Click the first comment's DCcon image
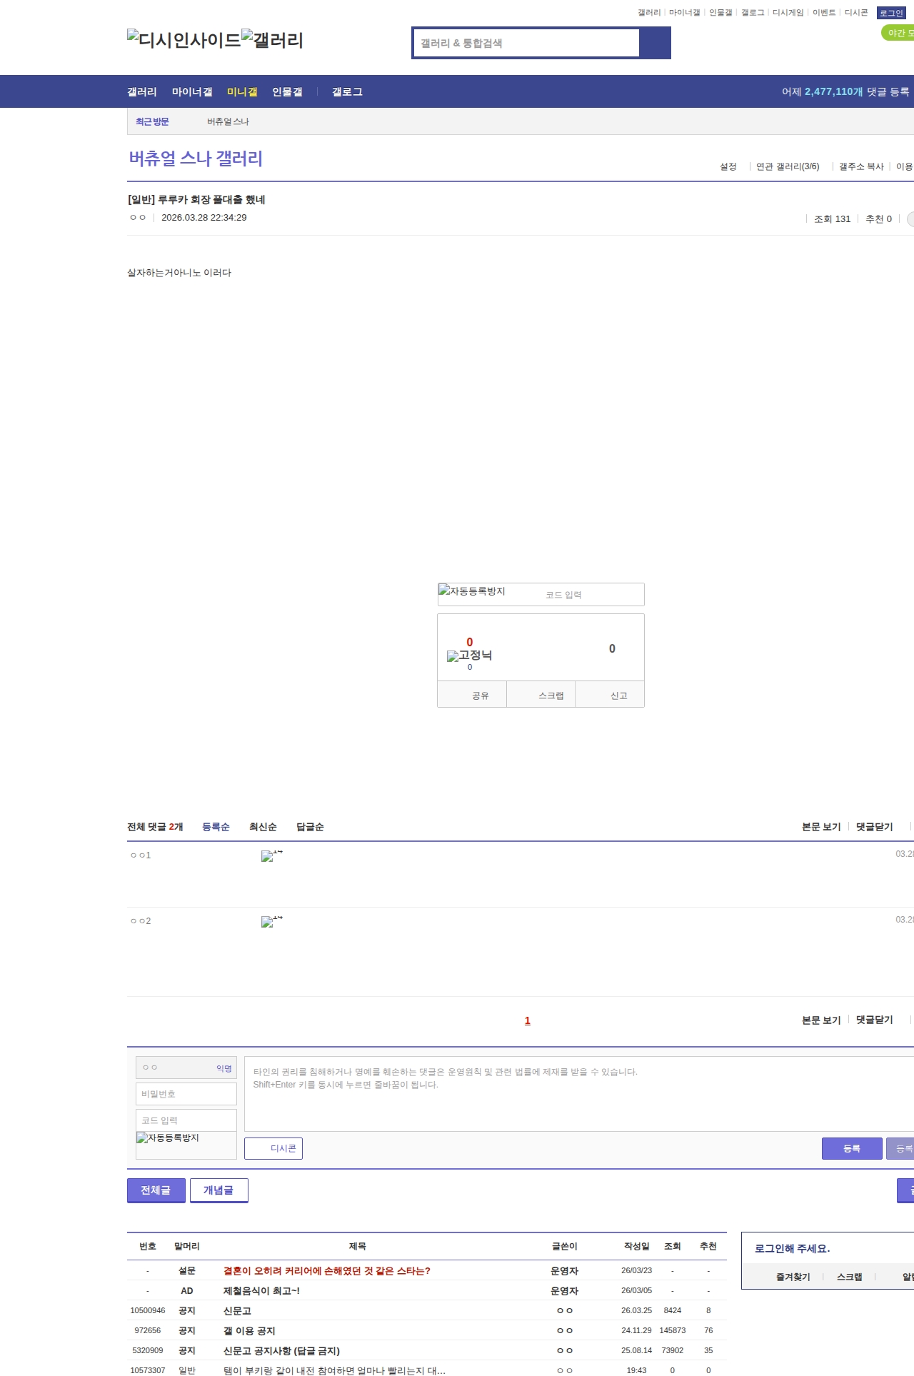This screenshot has width=914, height=1376. coord(272,855)
